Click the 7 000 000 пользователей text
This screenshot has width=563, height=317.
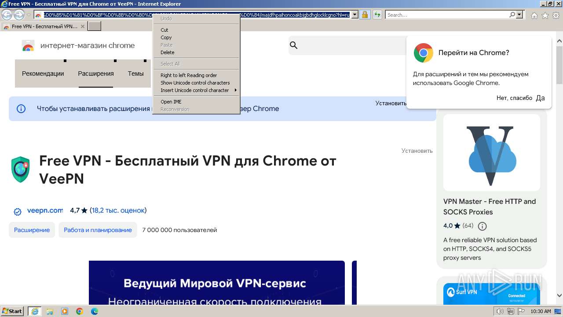[179, 230]
